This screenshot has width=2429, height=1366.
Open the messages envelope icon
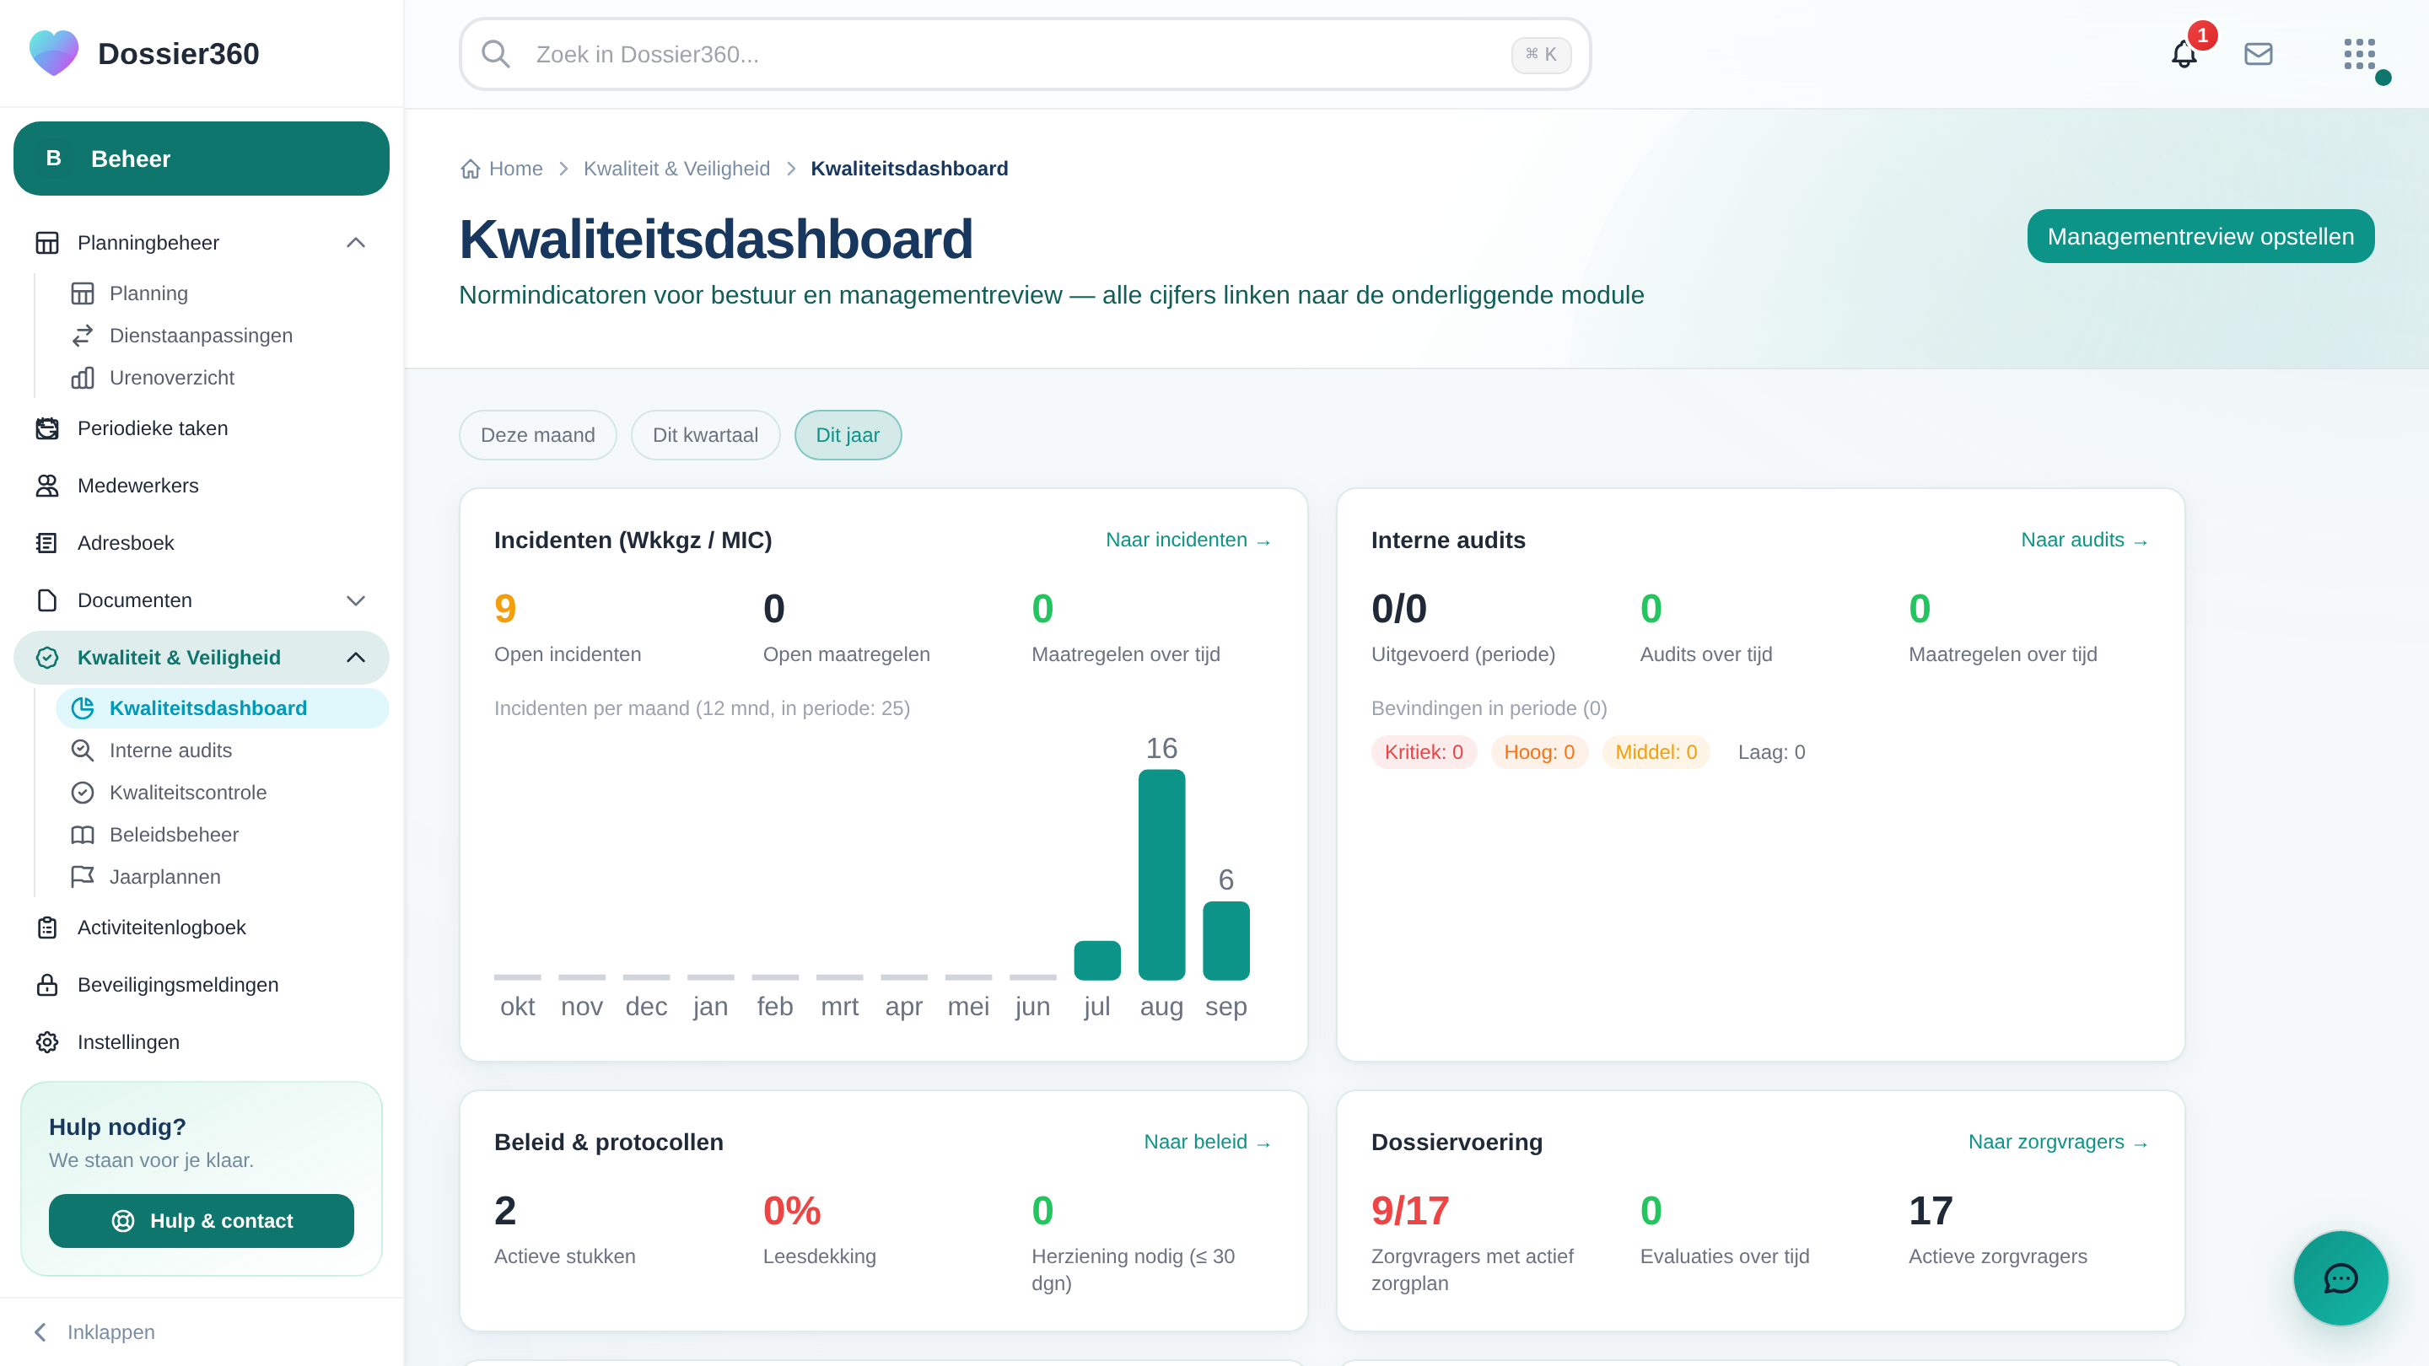2259,54
